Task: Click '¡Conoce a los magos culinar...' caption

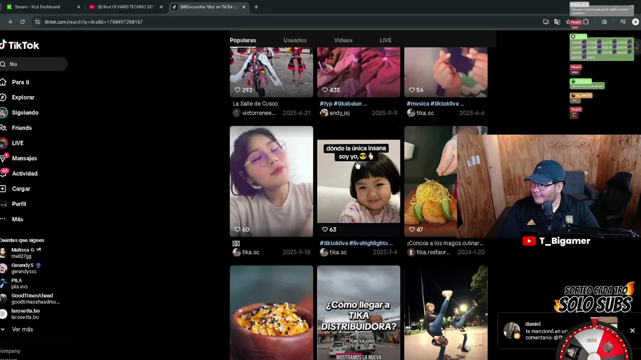Action: click(x=445, y=243)
